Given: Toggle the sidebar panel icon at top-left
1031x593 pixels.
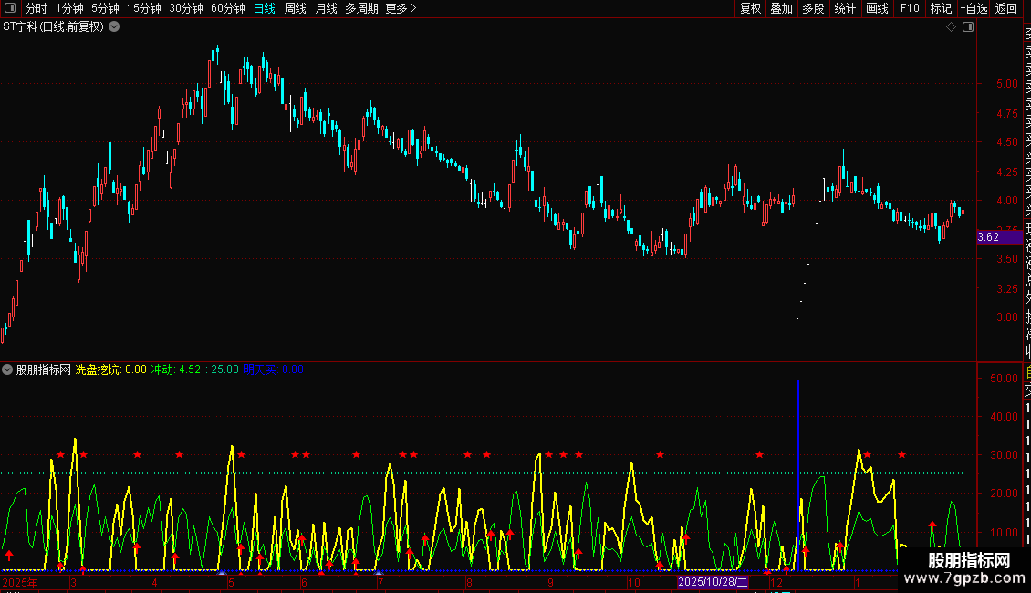Looking at the screenshot, I should [10, 8].
